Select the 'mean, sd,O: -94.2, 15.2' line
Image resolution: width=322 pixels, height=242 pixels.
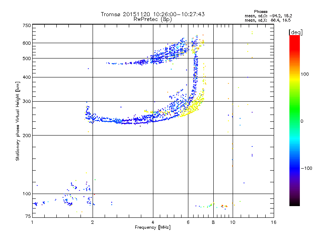pos(268,16)
